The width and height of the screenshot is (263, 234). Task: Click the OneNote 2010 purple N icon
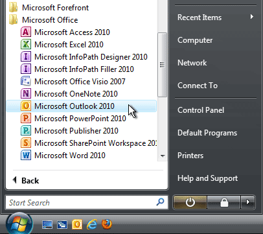[x=26, y=94]
